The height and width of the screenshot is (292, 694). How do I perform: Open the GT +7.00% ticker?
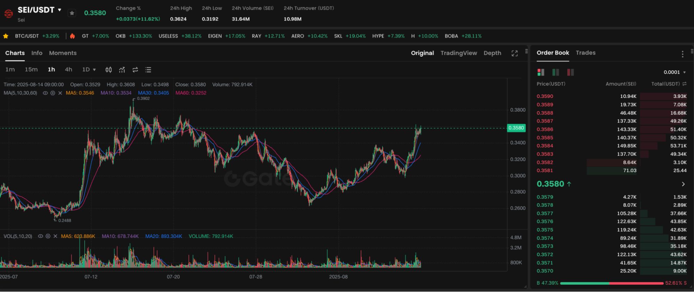pos(95,36)
